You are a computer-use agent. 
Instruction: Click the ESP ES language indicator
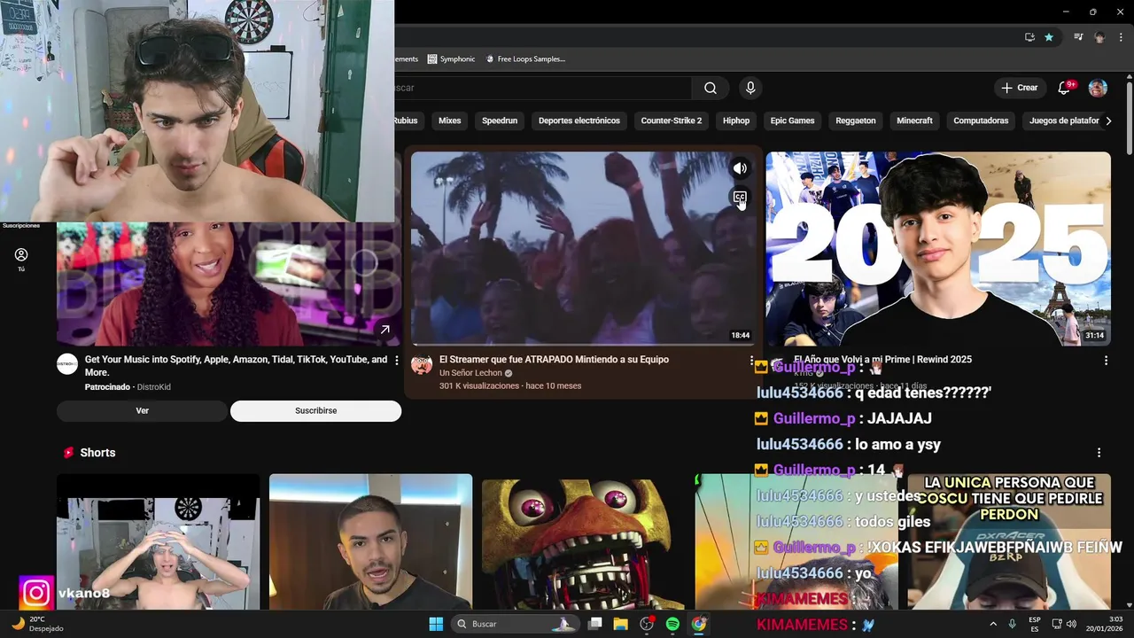click(1035, 624)
